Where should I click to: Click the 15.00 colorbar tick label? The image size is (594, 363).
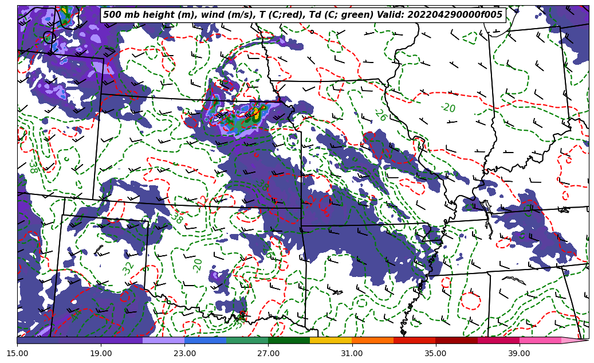[x=17, y=353]
